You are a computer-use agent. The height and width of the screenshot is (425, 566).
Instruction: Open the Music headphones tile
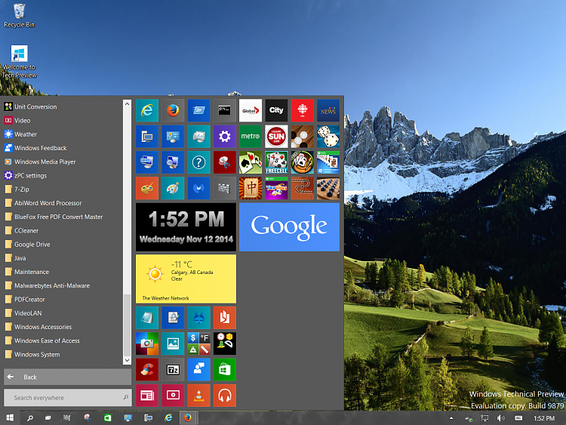[x=225, y=396]
